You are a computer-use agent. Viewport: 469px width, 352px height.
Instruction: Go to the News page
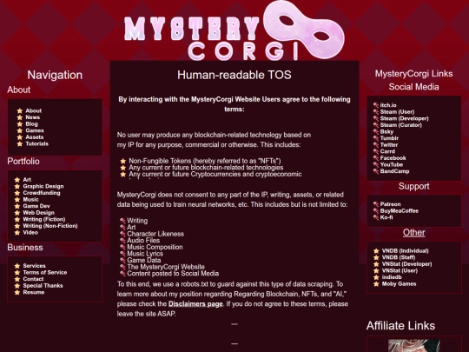coord(33,117)
